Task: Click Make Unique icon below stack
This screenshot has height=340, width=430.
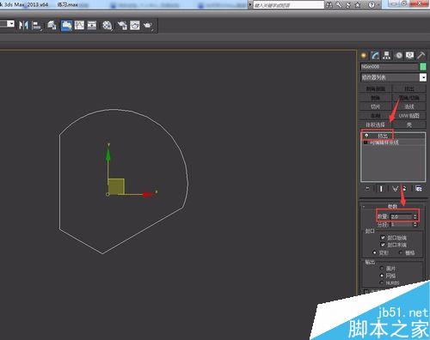Action: (395, 189)
